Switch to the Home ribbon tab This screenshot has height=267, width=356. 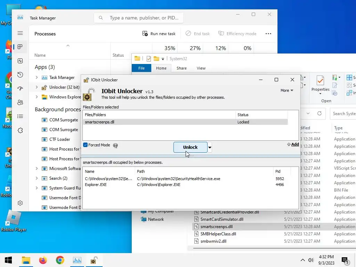tap(161, 68)
